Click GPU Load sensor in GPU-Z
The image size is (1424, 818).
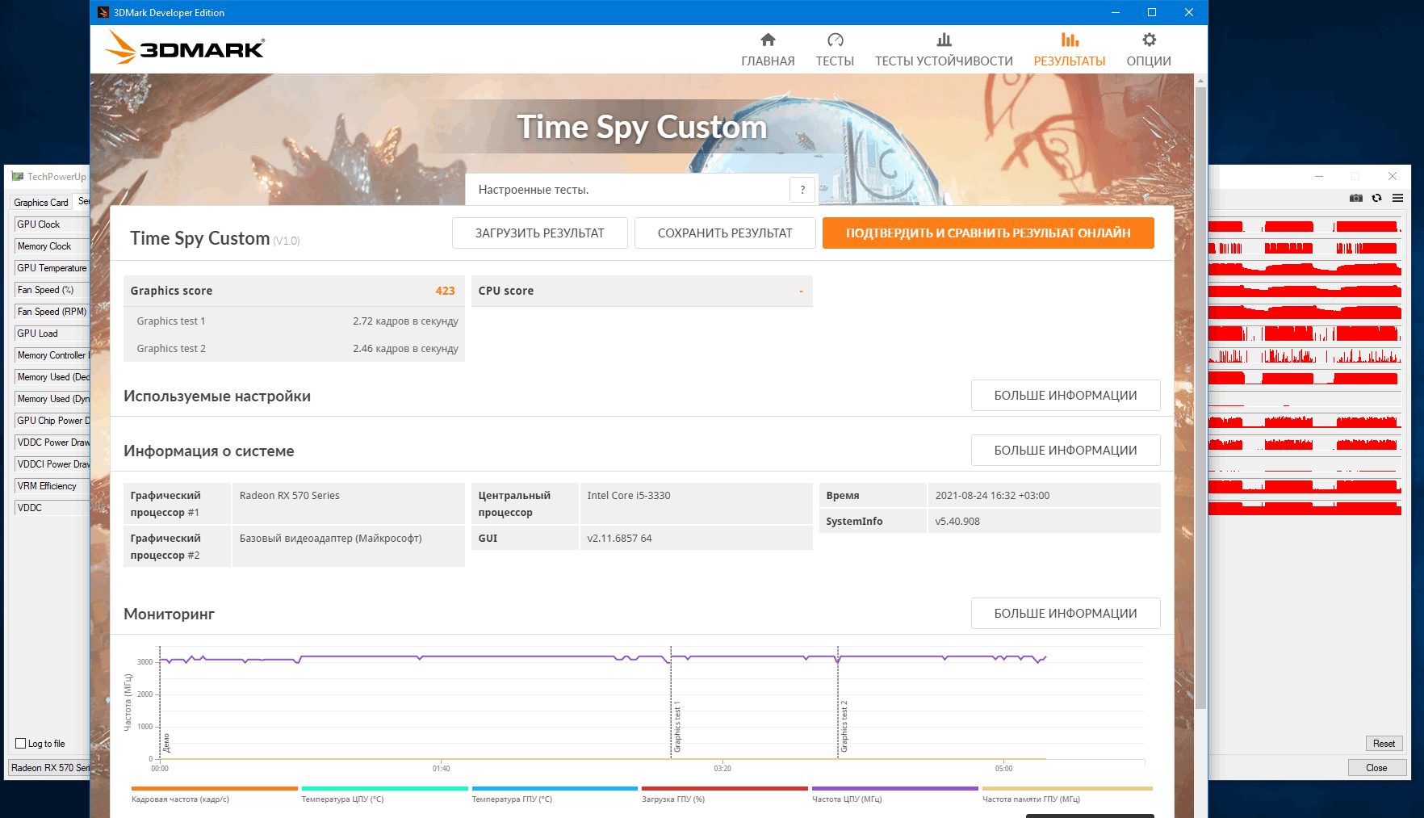pyautogui.click(x=52, y=333)
